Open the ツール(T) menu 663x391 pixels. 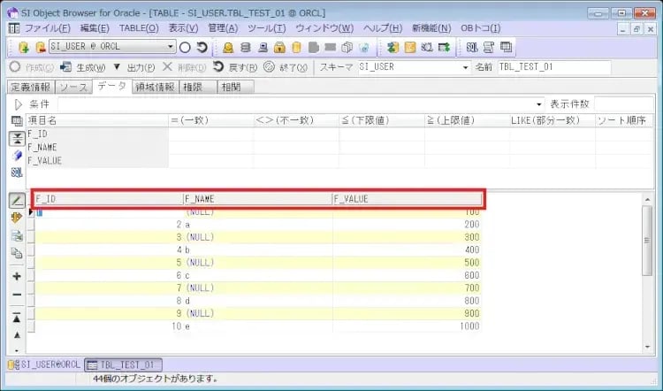pos(266,28)
